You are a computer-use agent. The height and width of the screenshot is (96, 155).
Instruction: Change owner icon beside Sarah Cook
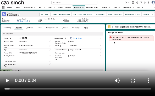(x=30, y=21)
